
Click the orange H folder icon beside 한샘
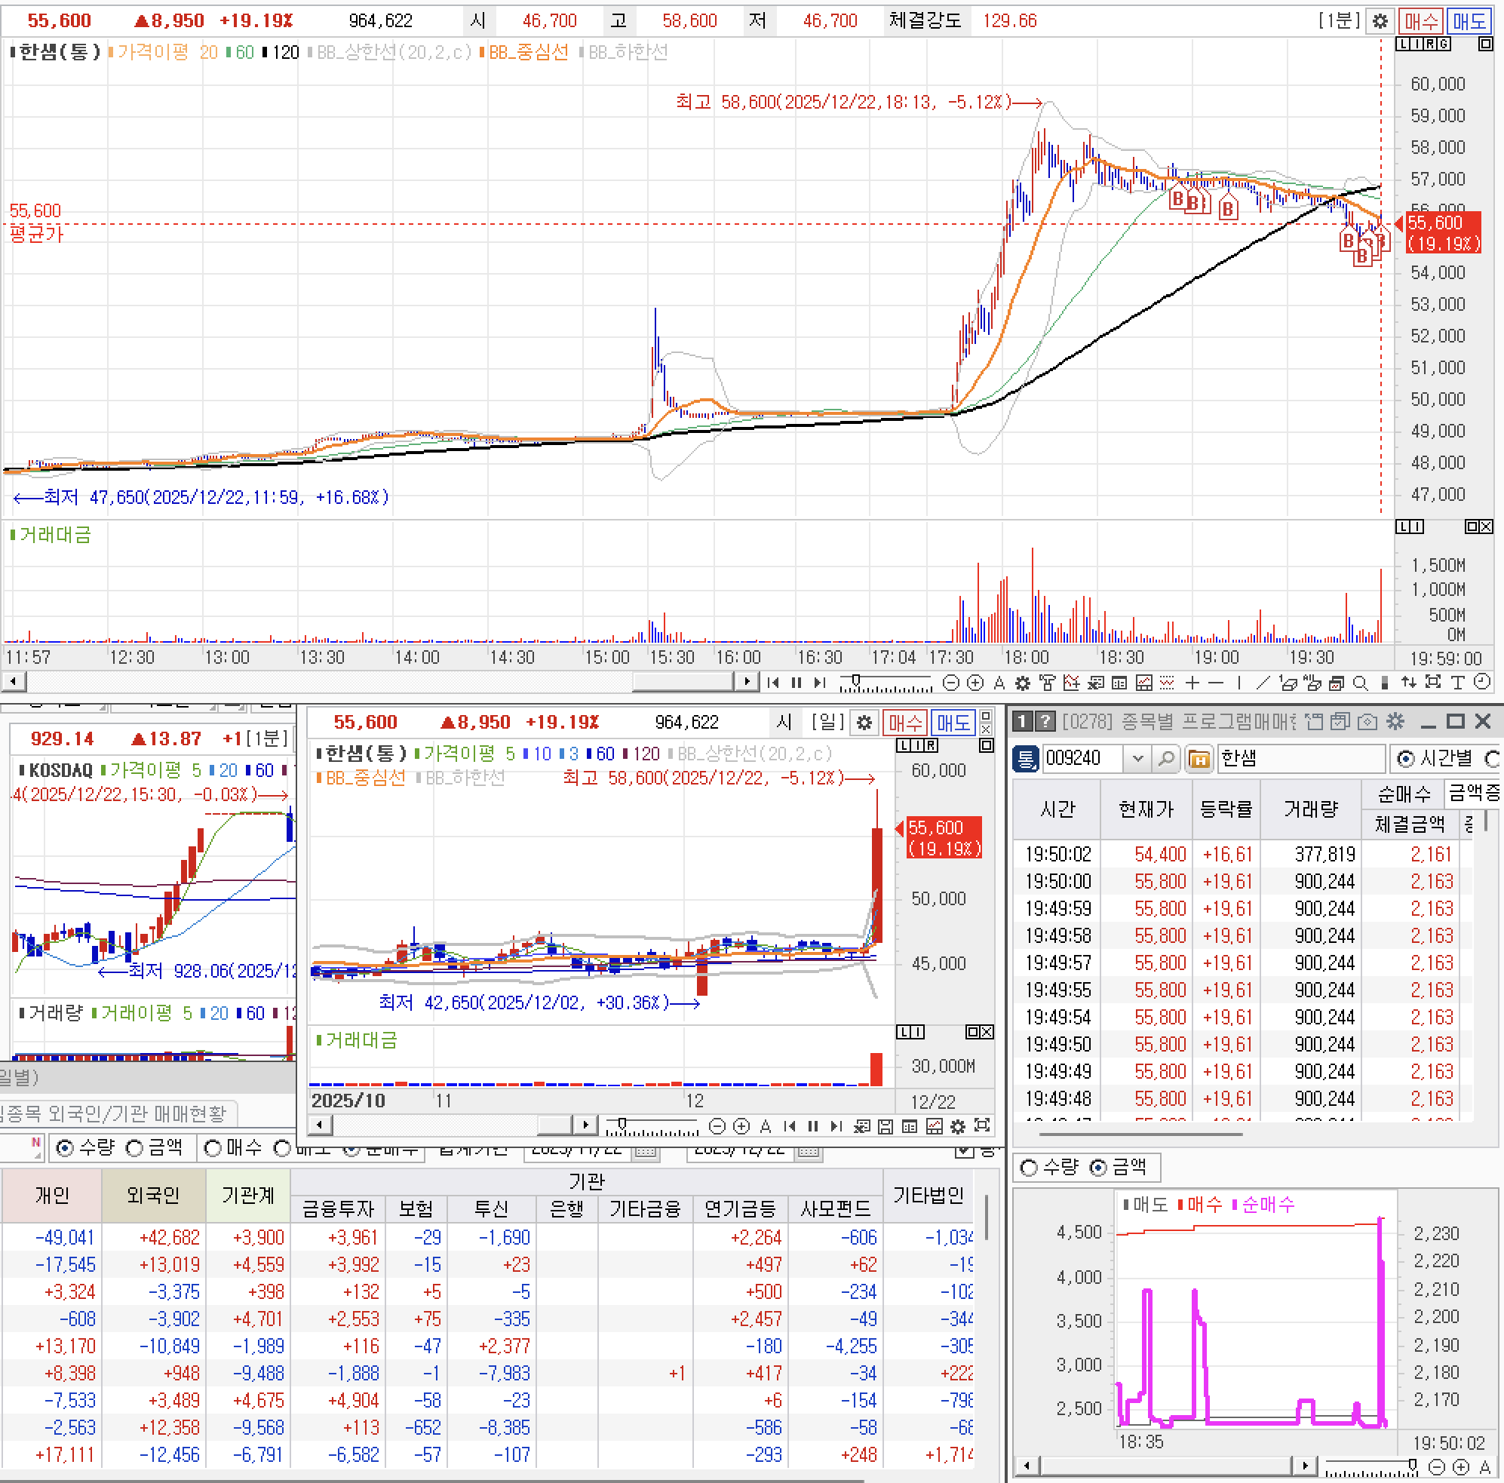coord(1199,758)
